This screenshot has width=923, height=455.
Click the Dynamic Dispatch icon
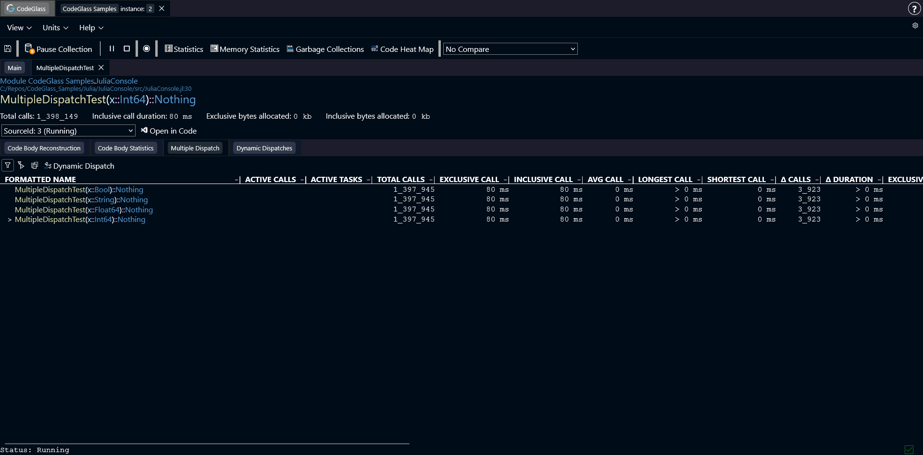tap(48, 165)
